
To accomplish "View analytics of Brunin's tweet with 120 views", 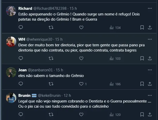I will [115, 115].
